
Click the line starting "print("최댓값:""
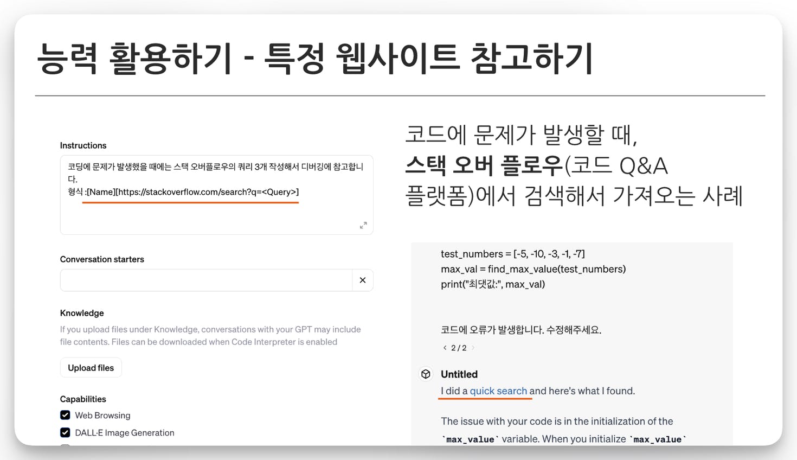493,284
